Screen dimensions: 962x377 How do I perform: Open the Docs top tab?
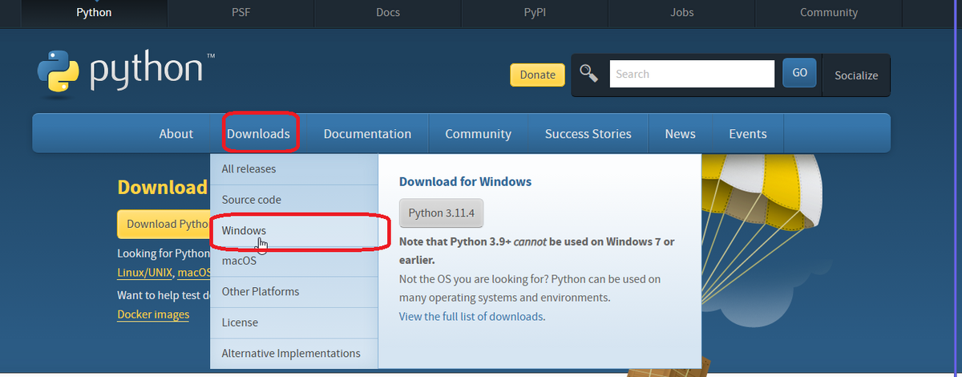coord(388,12)
